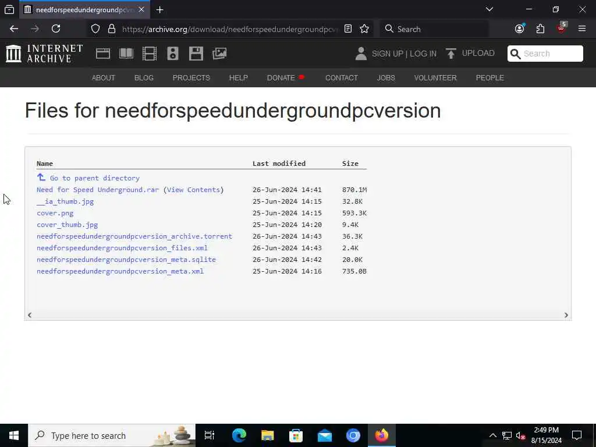The image size is (596, 447).
Task: Click the taskbar Type here to search box
Action: (112, 435)
